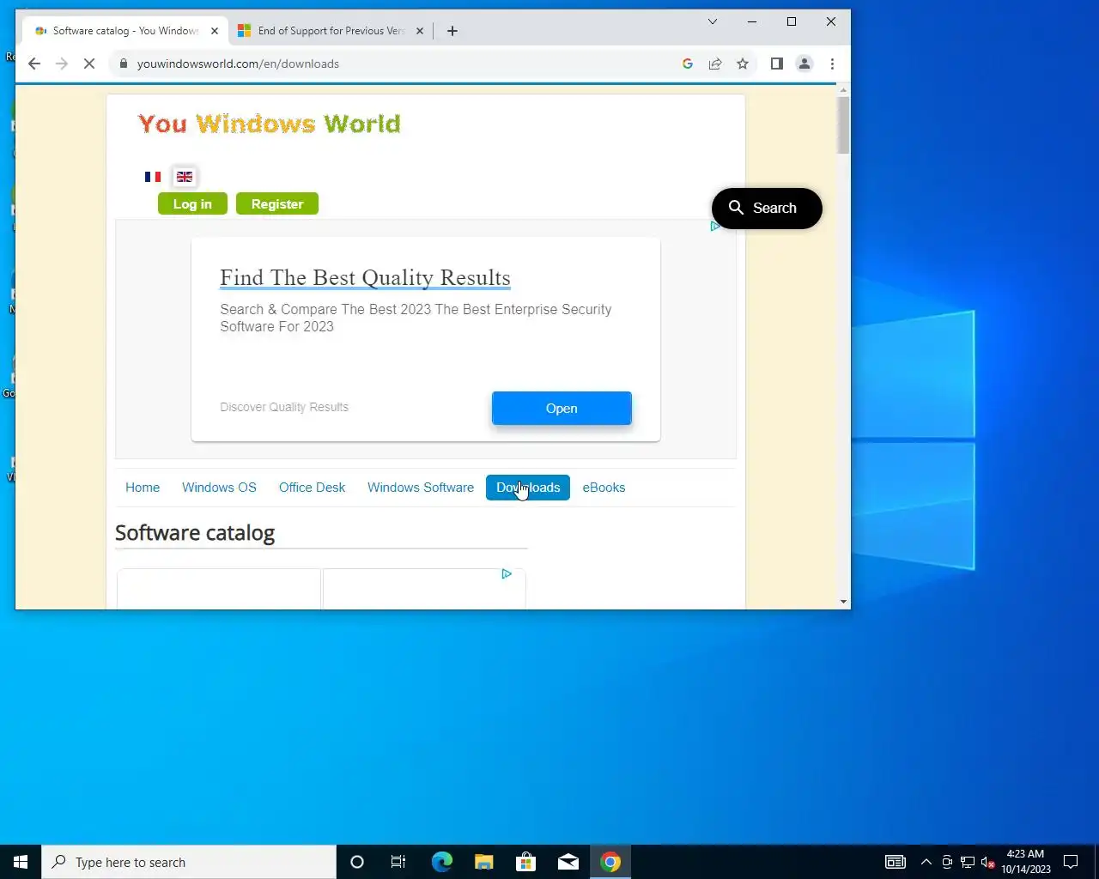Click the Discover Quality Results text
The image size is (1099, 879).
(x=284, y=407)
